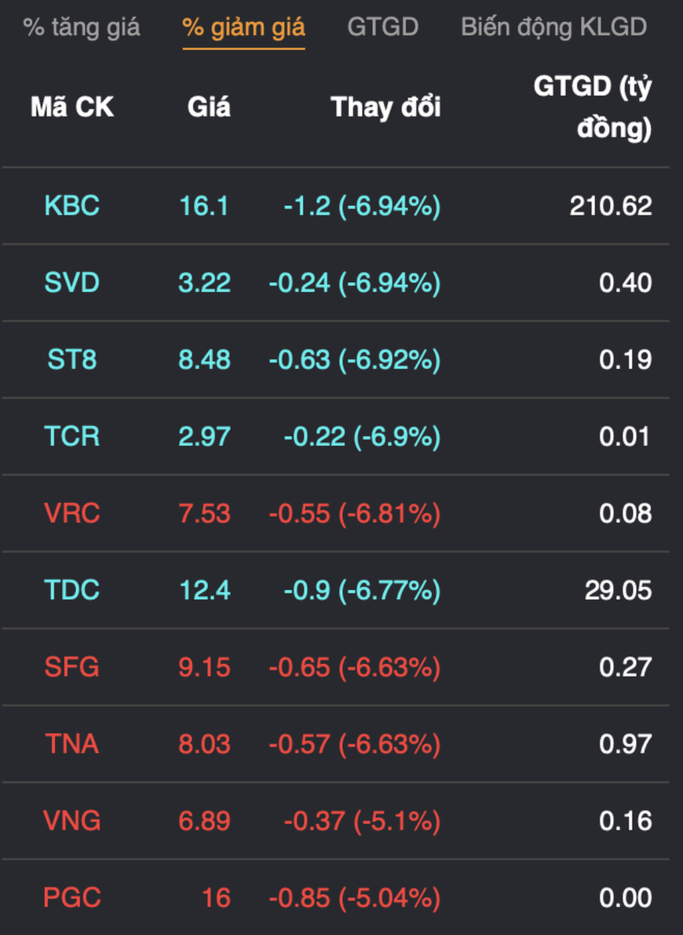Viewport: 683px width, 935px height.
Task: Select the SFG stock code
Action: click(x=72, y=668)
